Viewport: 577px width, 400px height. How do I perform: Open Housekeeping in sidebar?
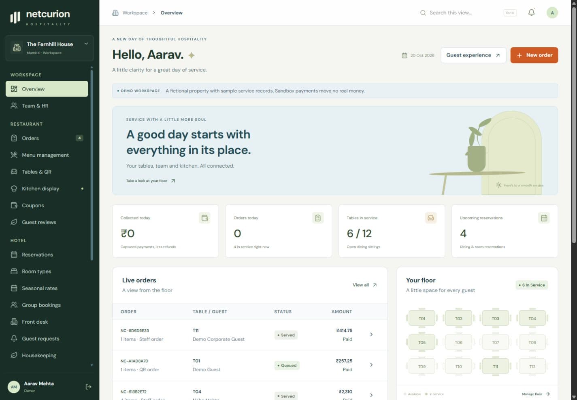click(x=47, y=356)
